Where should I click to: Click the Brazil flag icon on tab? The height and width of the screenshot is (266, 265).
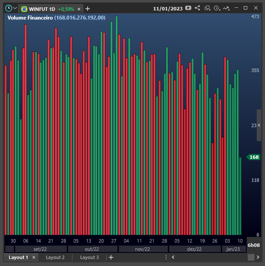click(24, 9)
